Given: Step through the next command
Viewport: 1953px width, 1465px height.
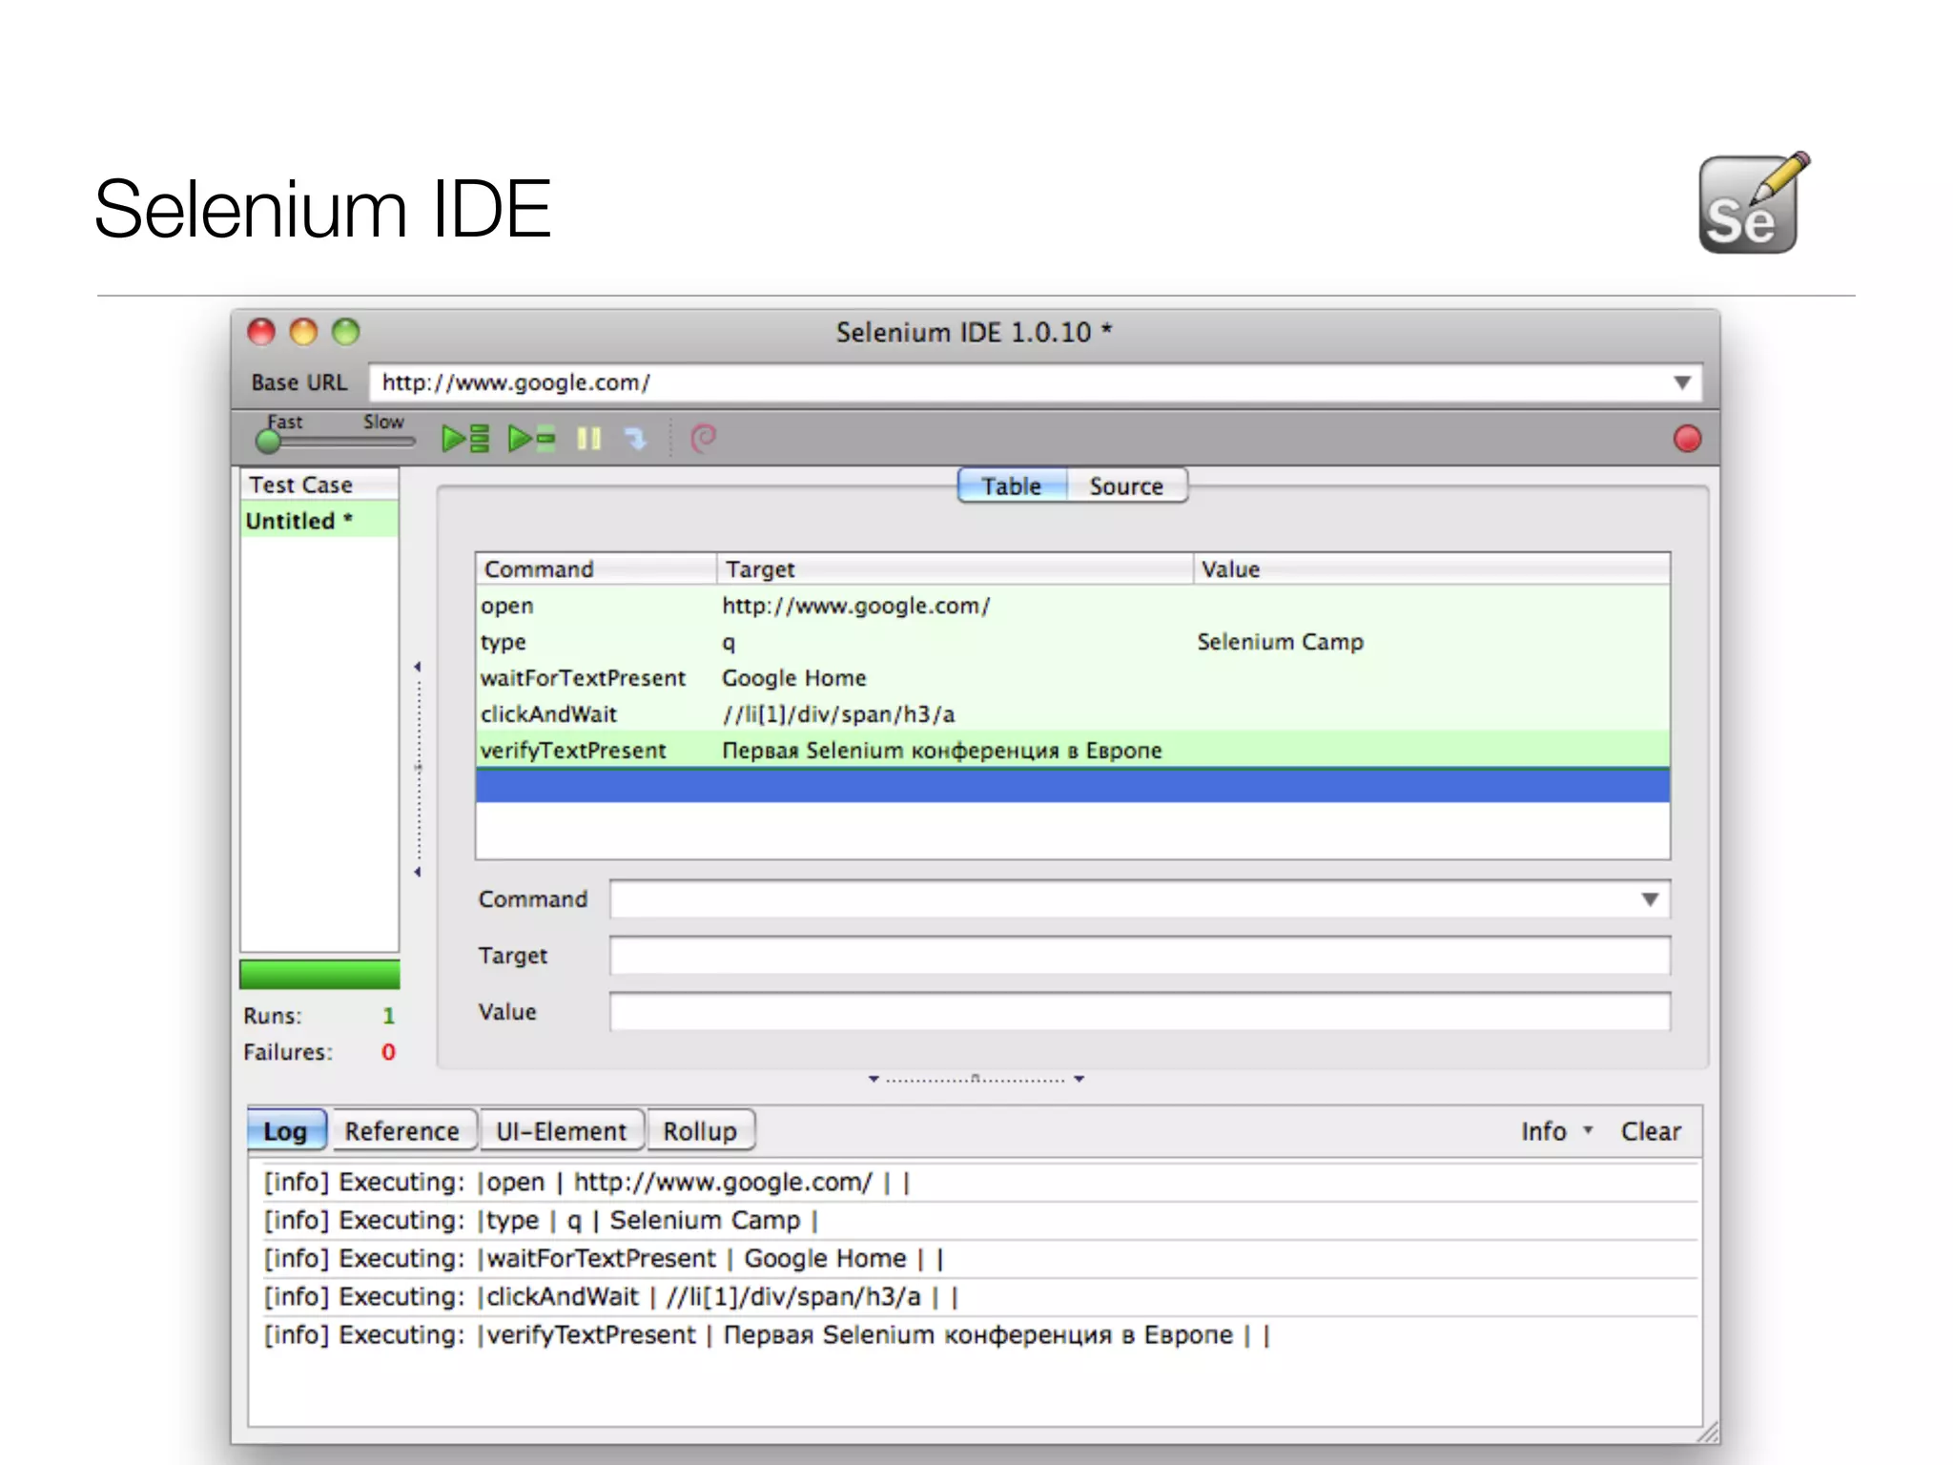Looking at the screenshot, I should tap(635, 439).
